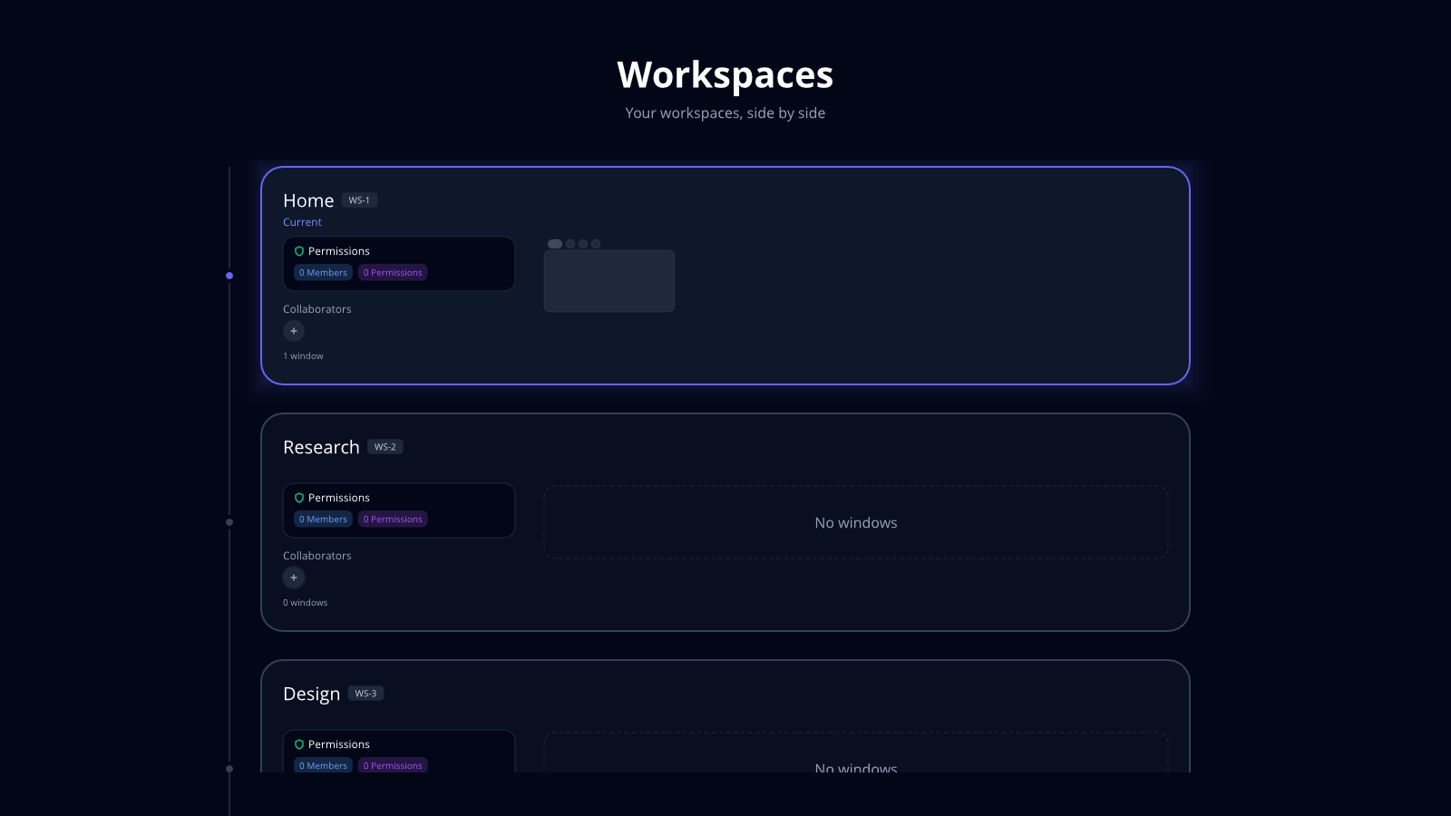Click 0 Members badge in Research card

[x=323, y=520]
